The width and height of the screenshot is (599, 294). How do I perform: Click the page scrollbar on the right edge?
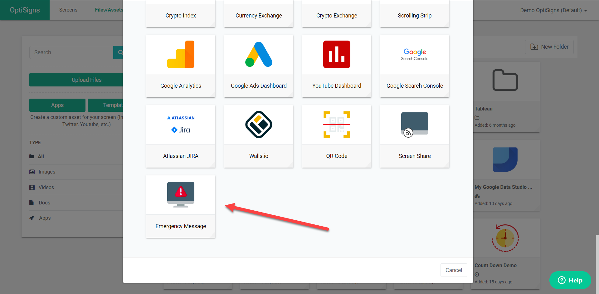(x=597, y=264)
